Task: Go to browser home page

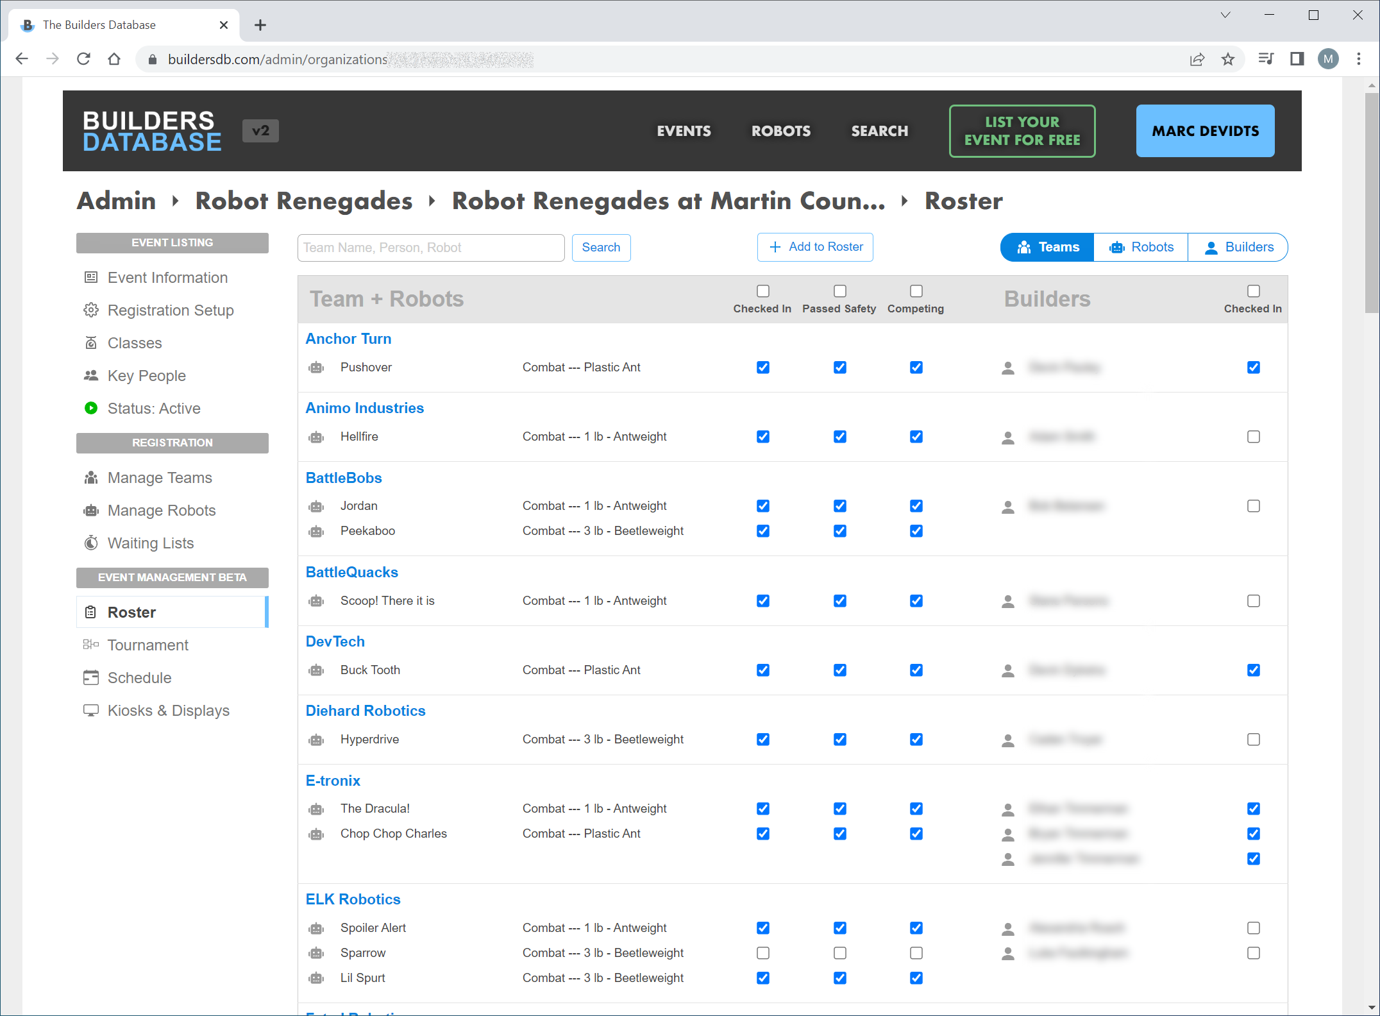Action: (x=114, y=59)
